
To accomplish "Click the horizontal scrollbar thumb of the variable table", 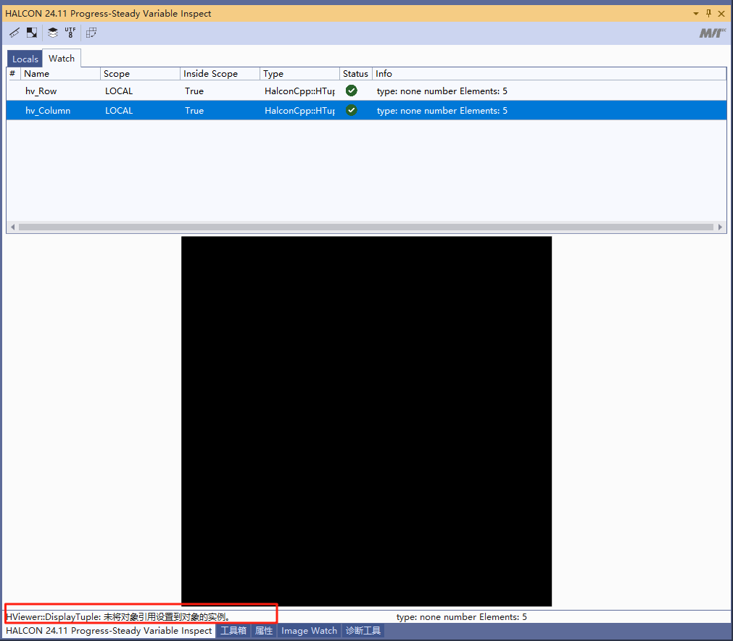I will coord(366,227).
